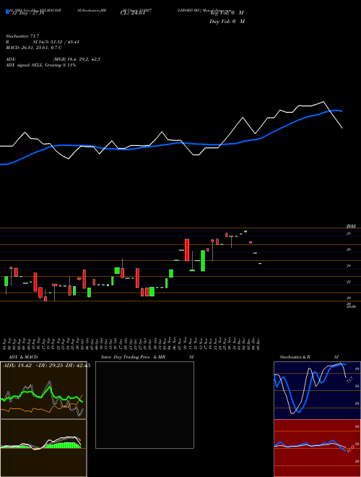The height and width of the screenshot is (477, 361).
Task: Click the 22 price axis label
Action: (349, 282)
